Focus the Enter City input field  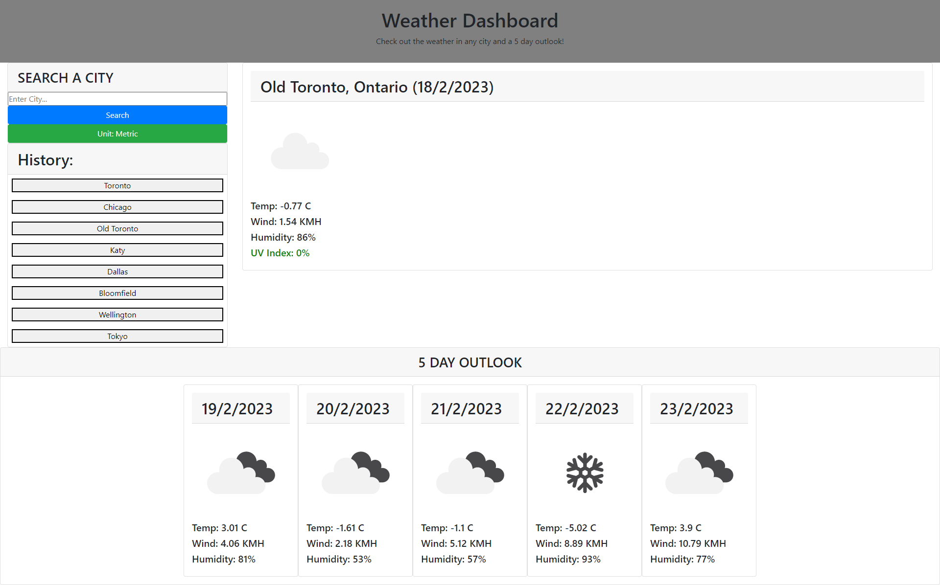[117, 99]
